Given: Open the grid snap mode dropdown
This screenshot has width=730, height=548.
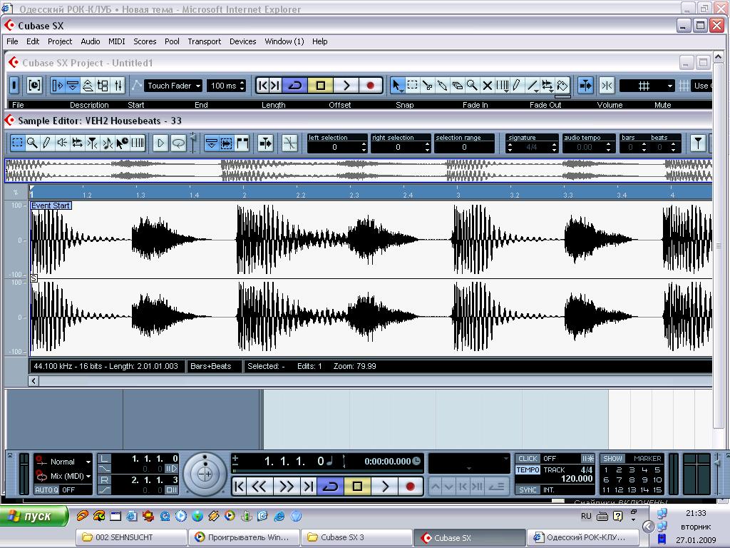Looking at the screenshot, I should (647, 86).
